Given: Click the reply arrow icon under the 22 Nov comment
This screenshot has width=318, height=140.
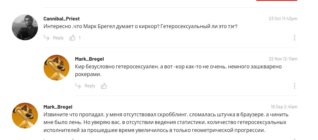Looking at the screenshot, I should (78, 86).
